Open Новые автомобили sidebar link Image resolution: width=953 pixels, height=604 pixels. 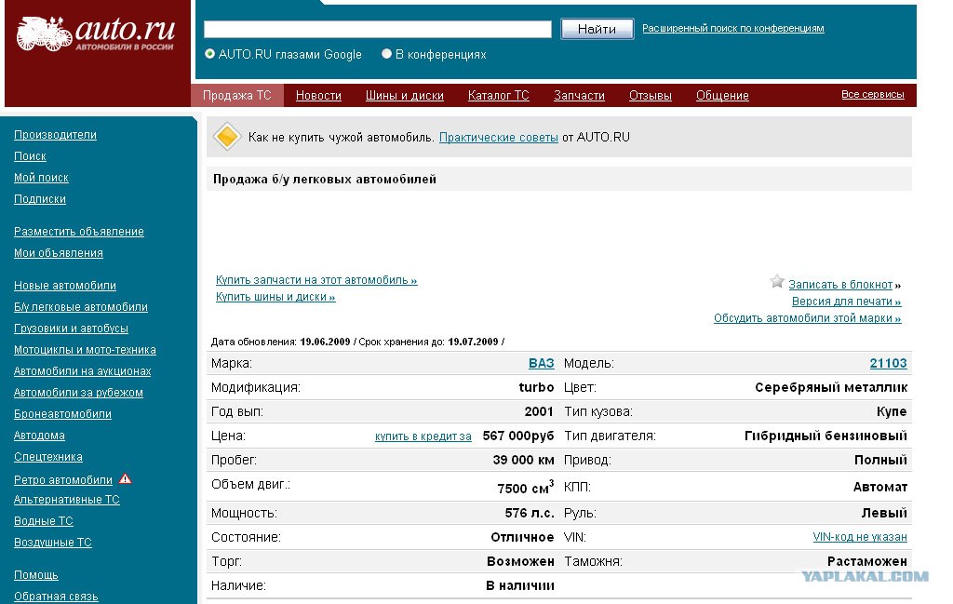65,285
